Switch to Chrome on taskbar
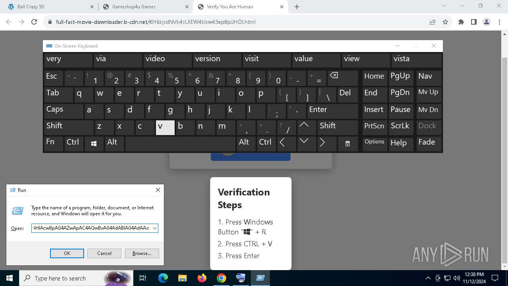The width and height of the screenshot is (508, 286). pos(221,278)
